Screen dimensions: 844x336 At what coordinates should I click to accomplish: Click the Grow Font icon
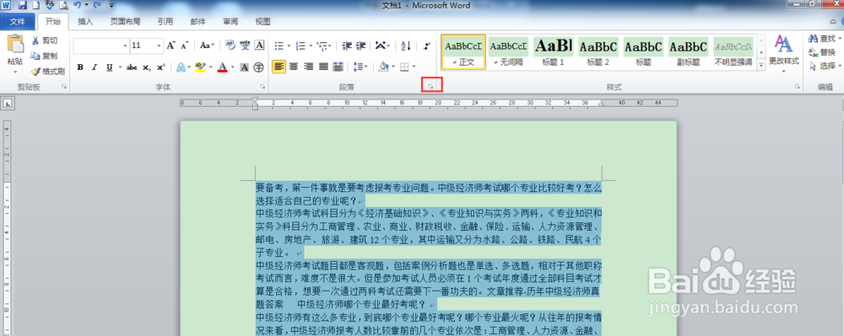coord(170,45)
